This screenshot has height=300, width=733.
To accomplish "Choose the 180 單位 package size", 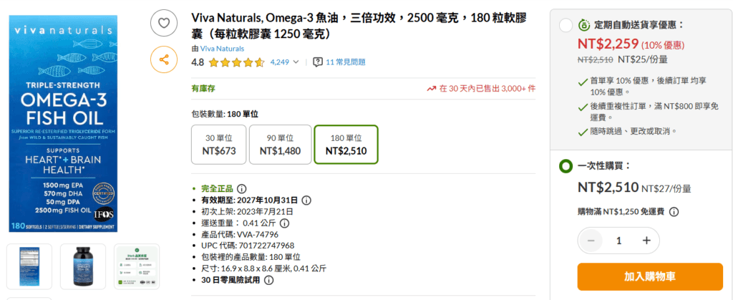I will [x=346, y=145].
